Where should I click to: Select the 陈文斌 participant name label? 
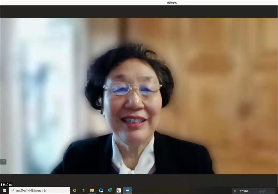click(8, 185)
